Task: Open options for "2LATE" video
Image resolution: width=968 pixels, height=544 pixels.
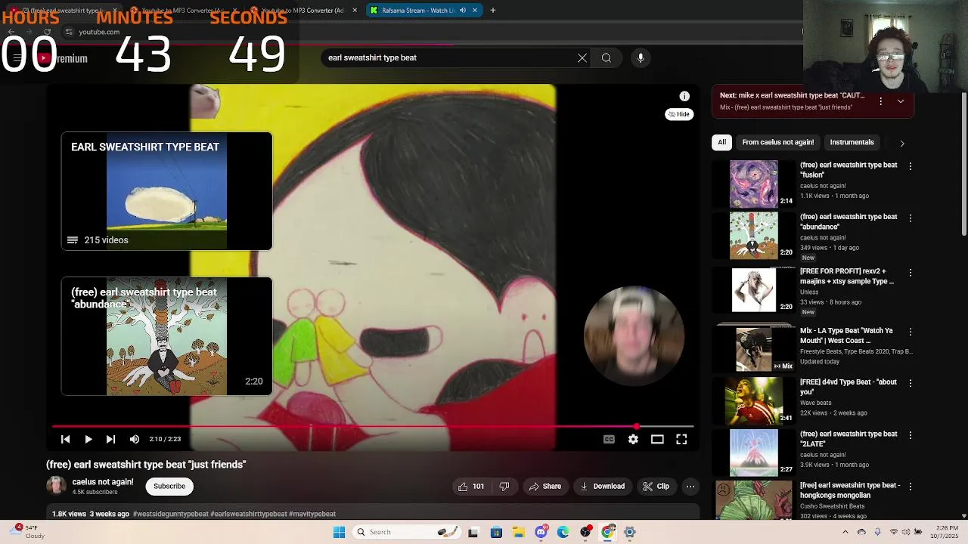Action: [911, 435]
